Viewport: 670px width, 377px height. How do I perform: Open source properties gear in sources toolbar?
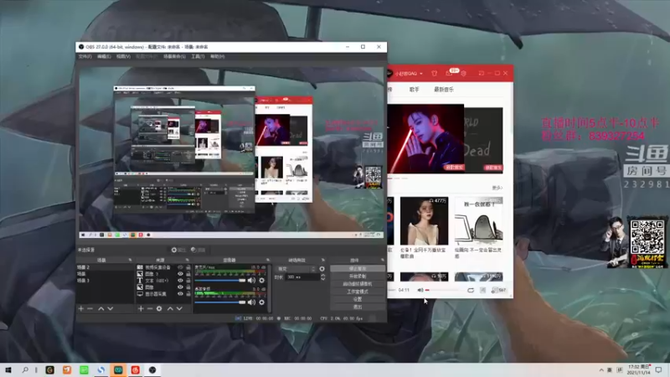pos(159,308)
